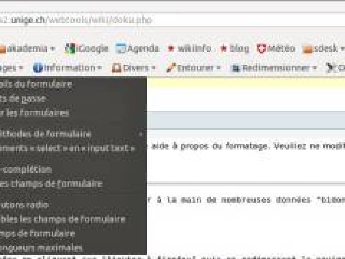Click the akademia folder icon
The width and height of the screenshot is (345, 259).
3,49
